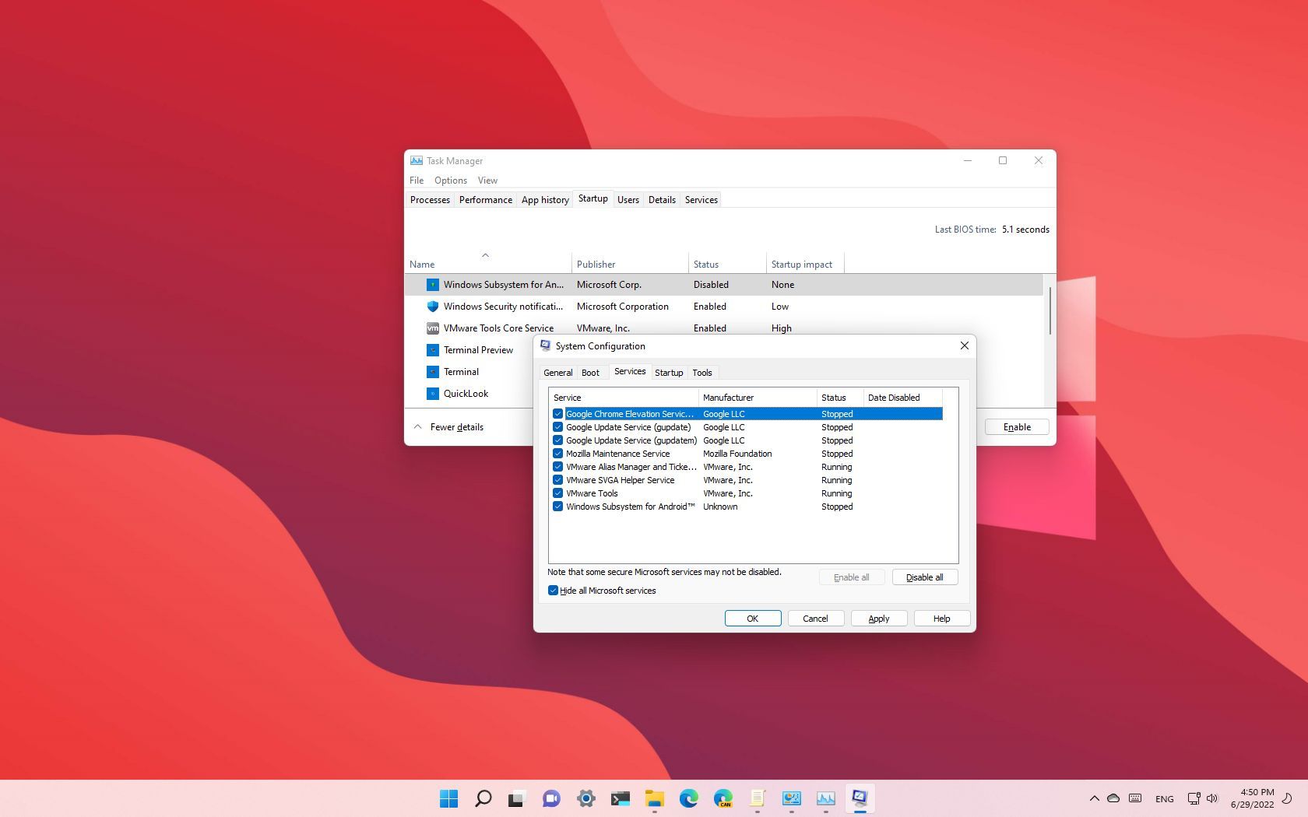Open the Options menu in Task Manager
The image size is (1308, 817).
click(450, 180)
